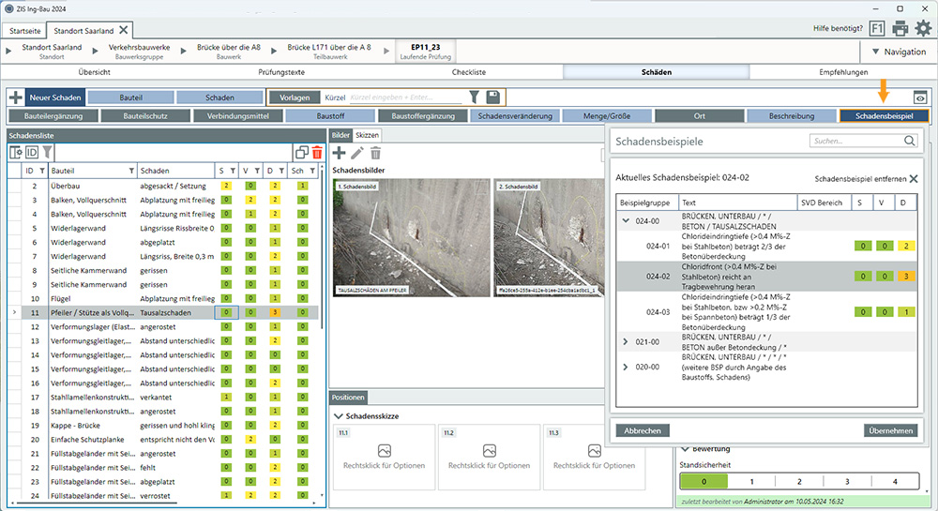This screenshot has height=511, width=938.
Task: Open help with the F1 icon
Action: 877,29
